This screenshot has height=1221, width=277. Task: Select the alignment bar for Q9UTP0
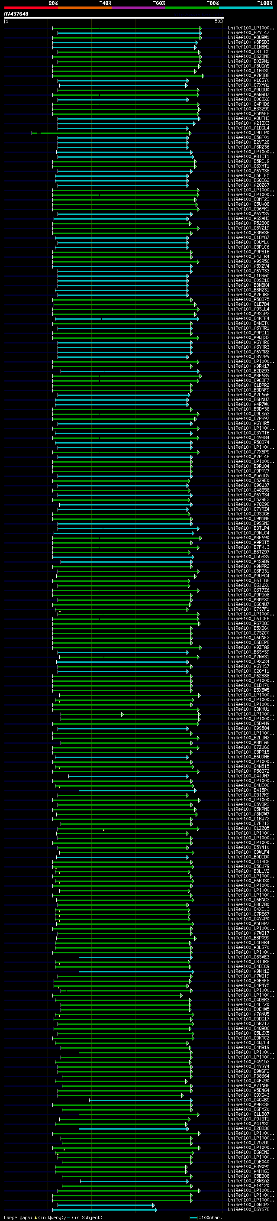[x=111, y=133]
